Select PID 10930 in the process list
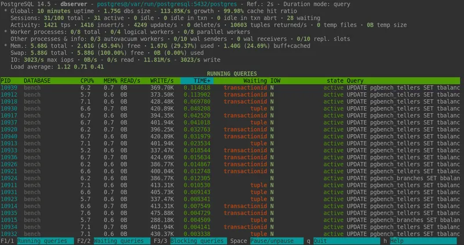Screen dimensions: 464x245 pyautogui.click(x=9, y=109)
